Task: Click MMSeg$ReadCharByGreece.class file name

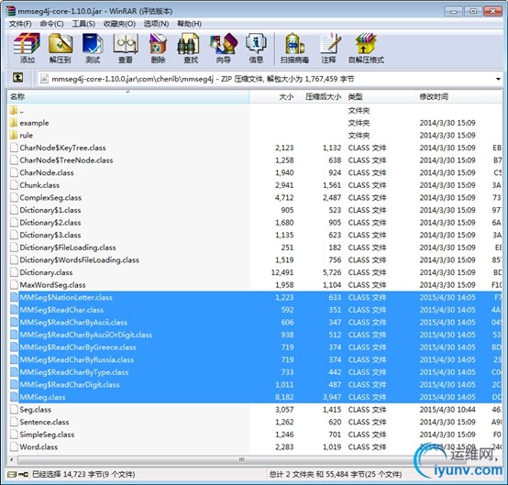Action: (x=78, y=347)
